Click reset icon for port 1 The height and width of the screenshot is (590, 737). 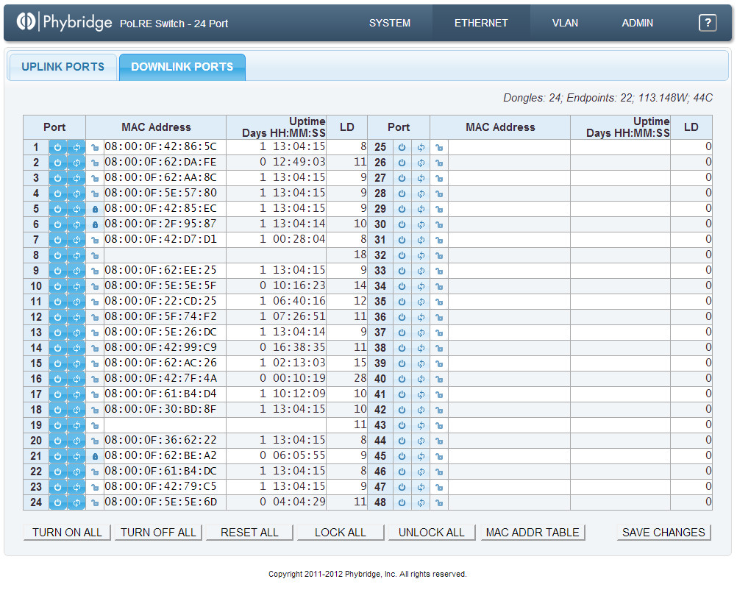(76, 147)
